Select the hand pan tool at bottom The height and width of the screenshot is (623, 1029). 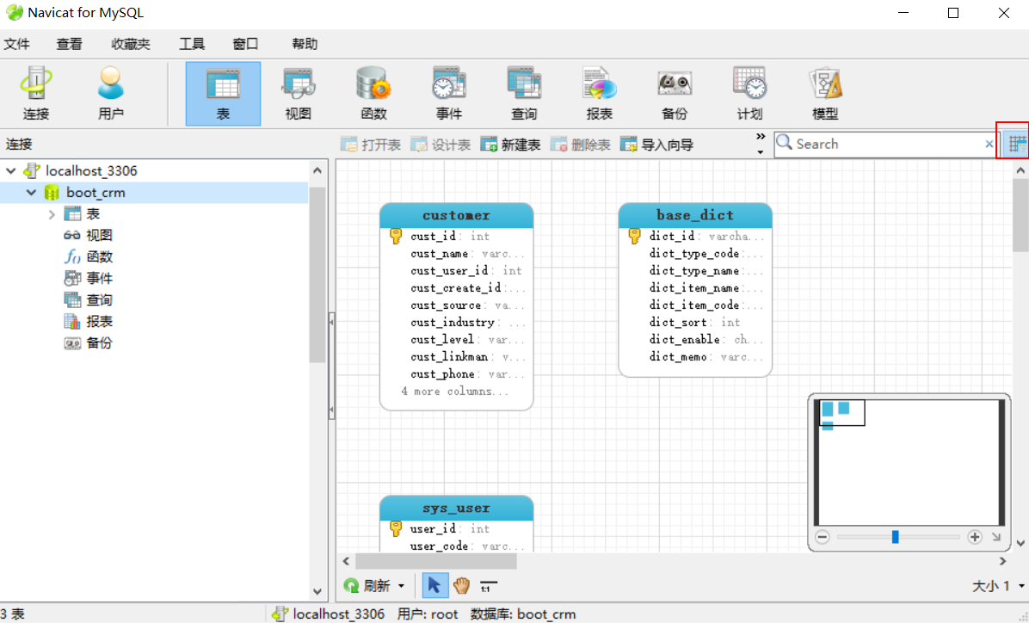pos(461,584)
